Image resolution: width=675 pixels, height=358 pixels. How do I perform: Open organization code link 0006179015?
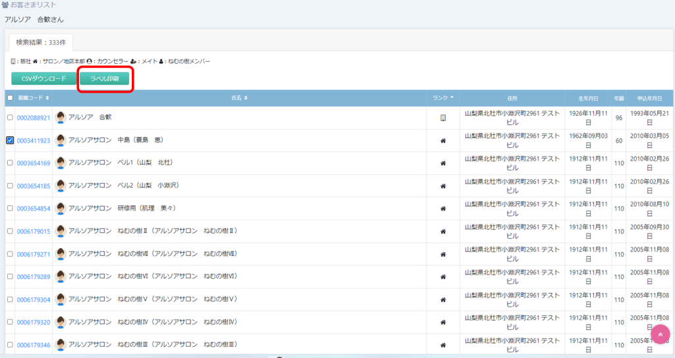(x=34, y=232)
